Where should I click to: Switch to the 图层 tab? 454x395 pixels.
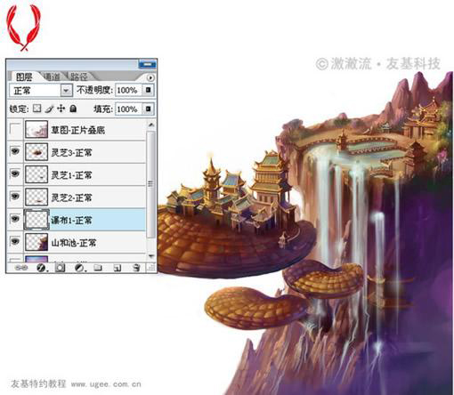tap(24, 77)
